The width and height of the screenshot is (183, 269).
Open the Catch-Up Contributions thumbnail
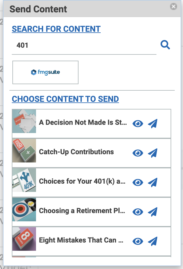[x=24, y=151]
